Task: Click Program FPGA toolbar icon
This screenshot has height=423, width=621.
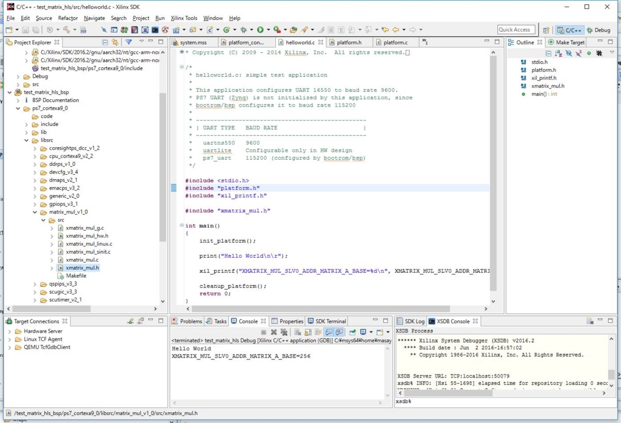Action: coord(124,30)
